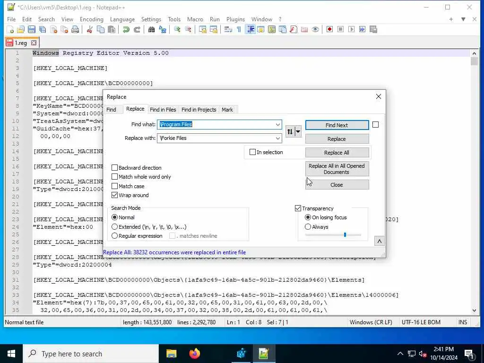Image resolution: width=484 pixels, height=363 pixels.
Task: Switch to the Mark tab
Action: pyautogui.click(x=227, y=110)
